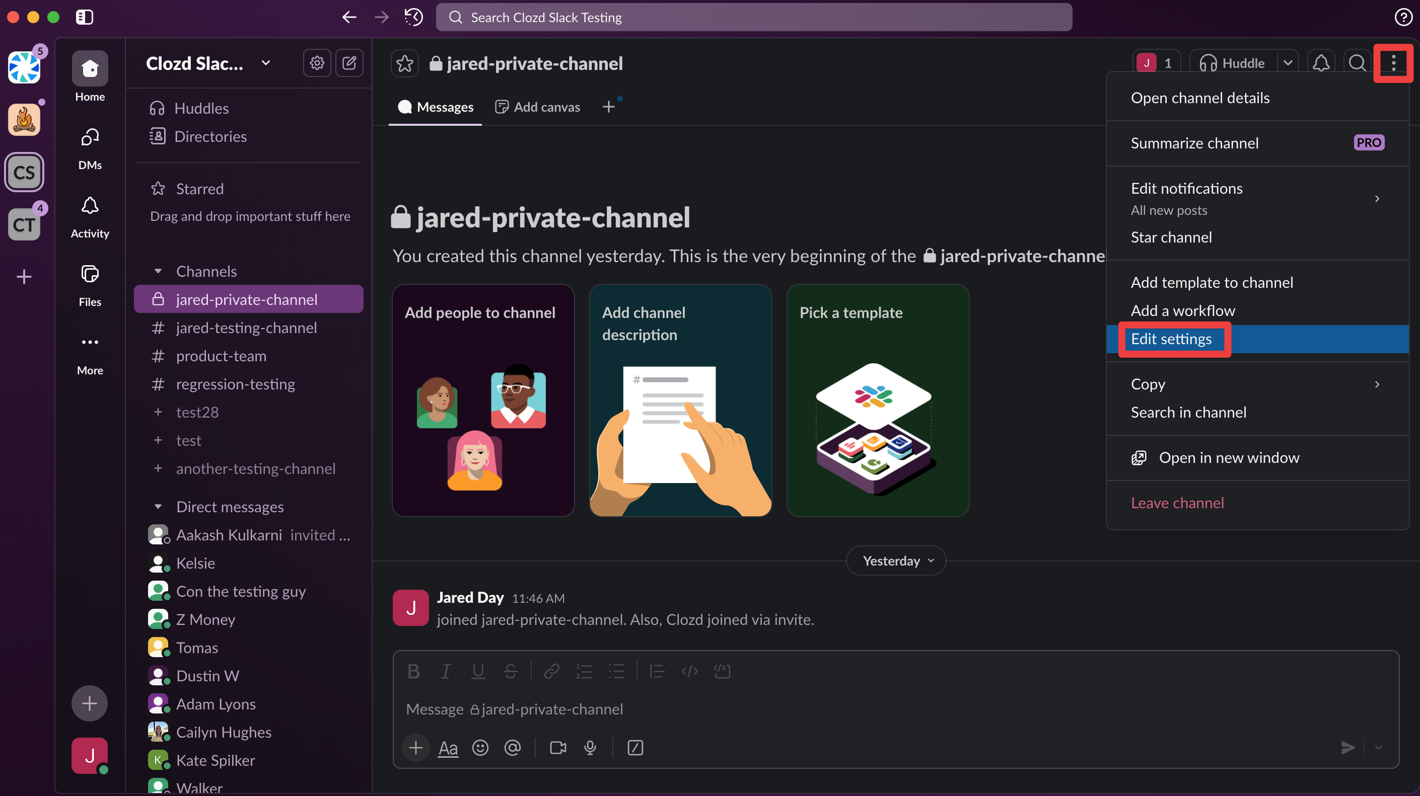This screenshot has height=796, width=1420.
Task: Click the history clock icon in title bar
Action: click(413, 17)
